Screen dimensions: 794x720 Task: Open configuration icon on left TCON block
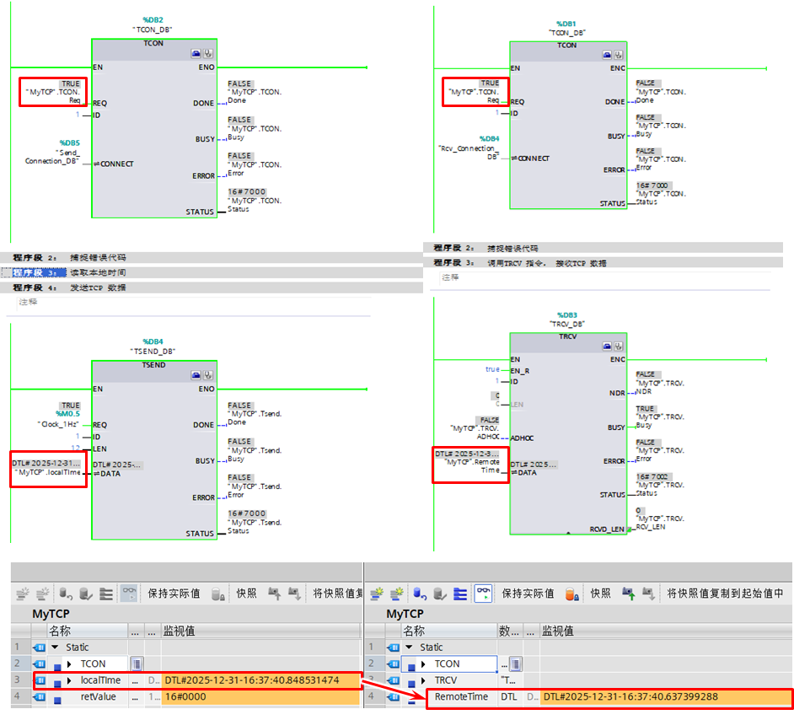[196, 52]
